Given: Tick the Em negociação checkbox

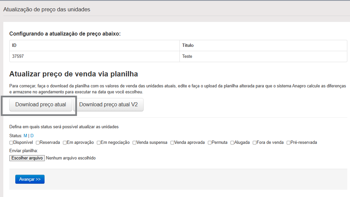Looking at the screenshot, I should tap(99, 143).
